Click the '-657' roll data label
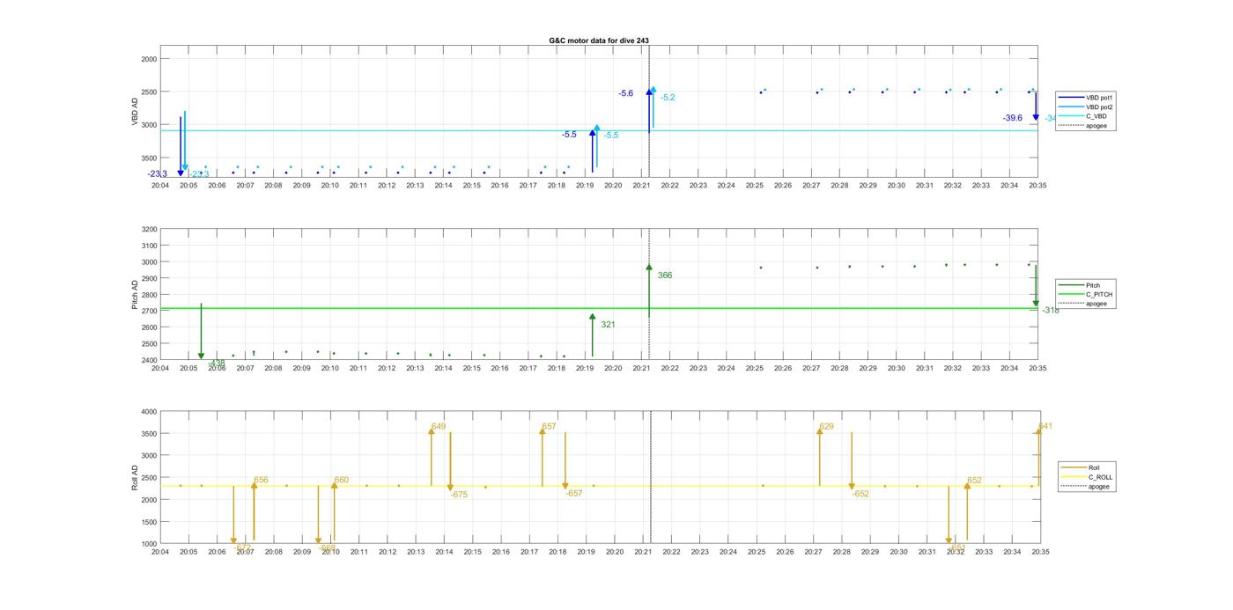Image resolution: width=1233 pixels, height=610 pixels. point(574,494)
